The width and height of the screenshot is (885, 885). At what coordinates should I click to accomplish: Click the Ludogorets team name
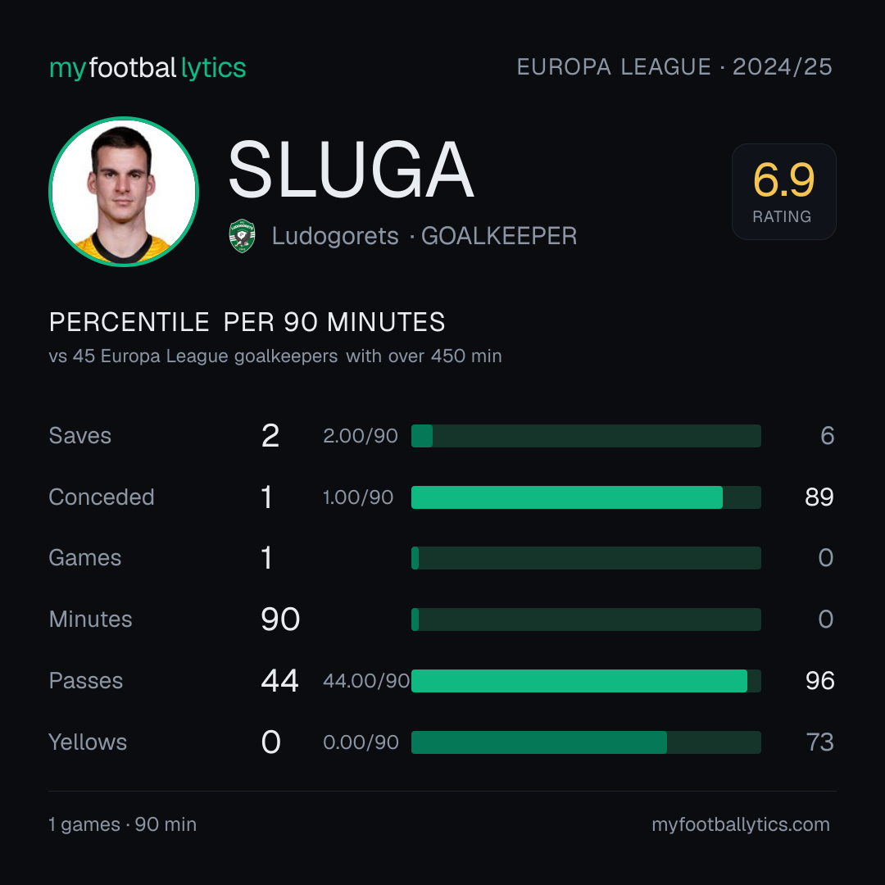335,236
